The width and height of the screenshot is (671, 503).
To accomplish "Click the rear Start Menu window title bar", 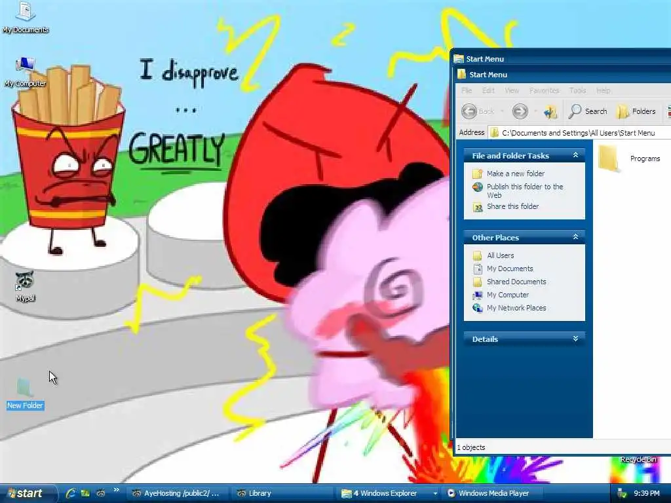I will pyautogui.click(x=561, y=58).
